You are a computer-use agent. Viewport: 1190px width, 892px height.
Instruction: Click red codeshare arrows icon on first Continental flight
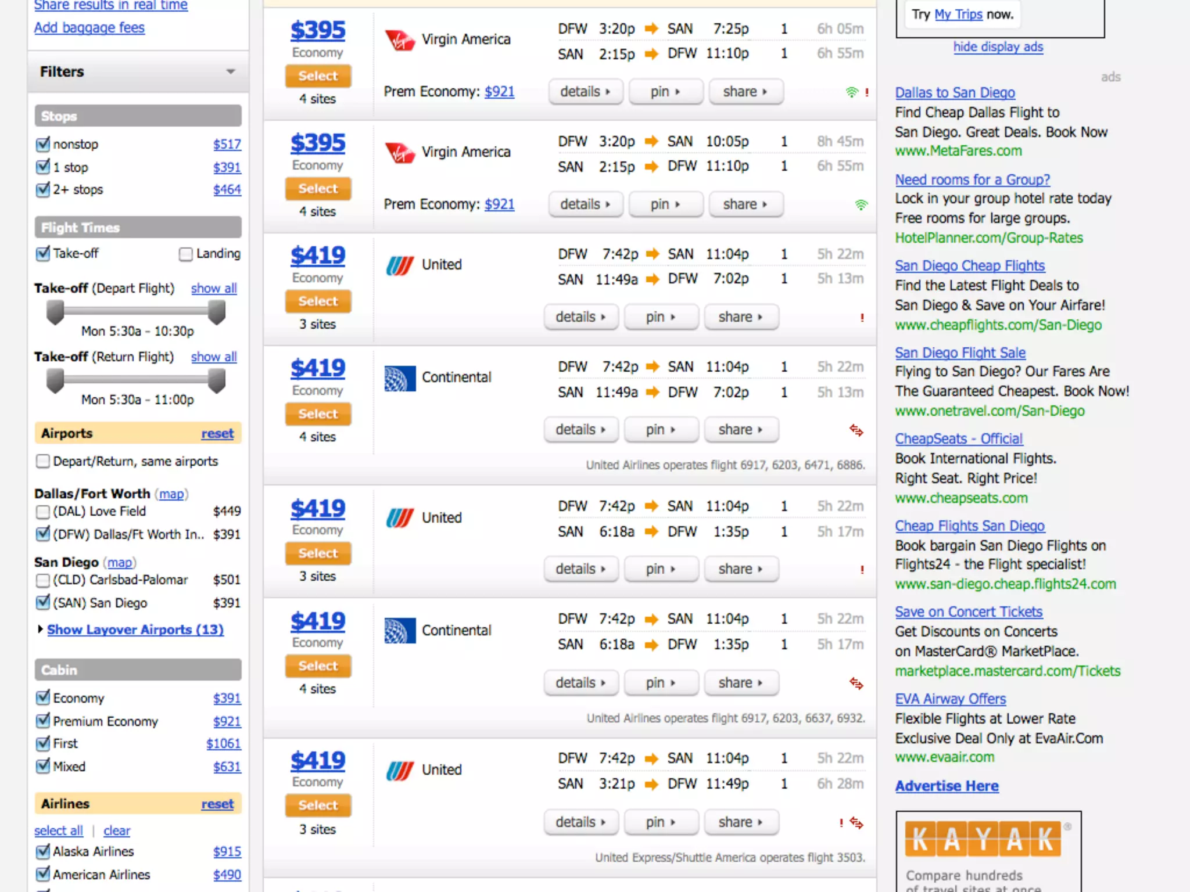[x=856, y=430]
